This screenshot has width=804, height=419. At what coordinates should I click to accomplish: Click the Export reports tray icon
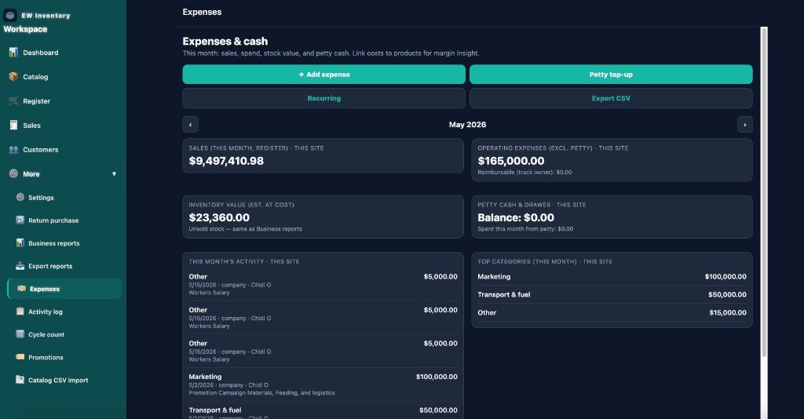[x=20, y=266]
